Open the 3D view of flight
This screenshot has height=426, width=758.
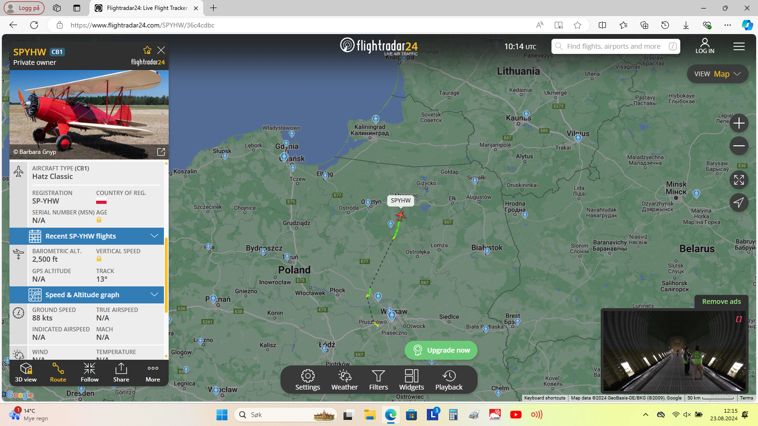26,373
